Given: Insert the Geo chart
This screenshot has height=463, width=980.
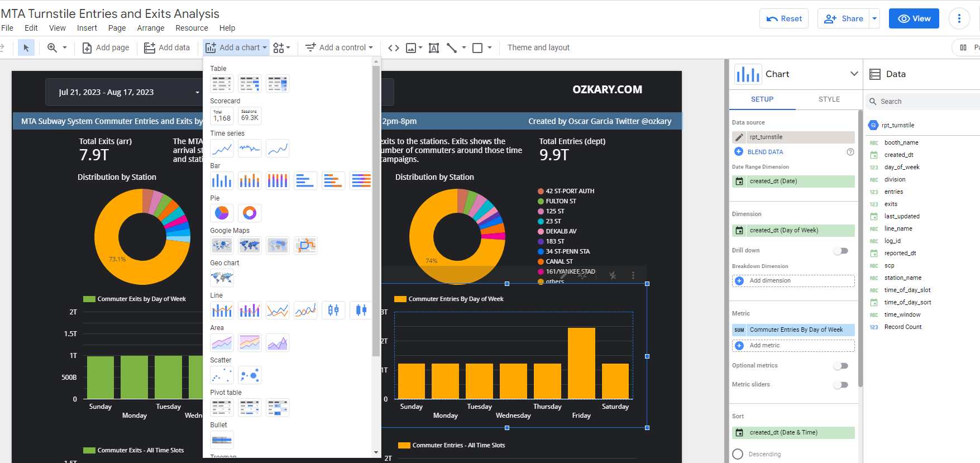Looking at the screenshot, I should click(222, 278).
